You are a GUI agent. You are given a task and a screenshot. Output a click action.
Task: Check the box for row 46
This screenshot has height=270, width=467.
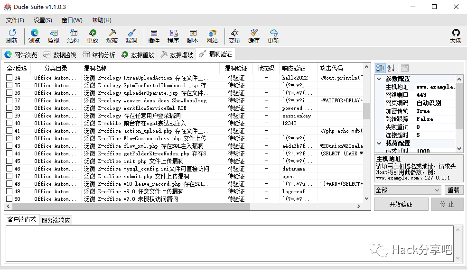coord(9,169)
